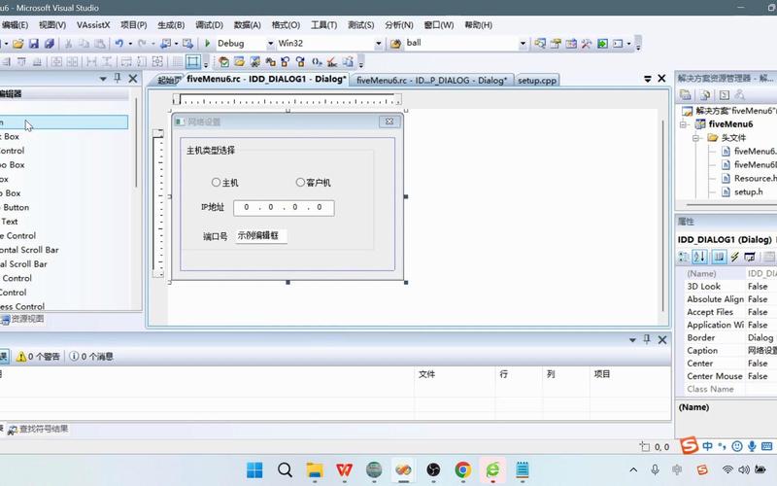777x486 pixels.
Task: Open the Toolbox hammer-and-wrench icon
Action: click(x=587, y=44)
